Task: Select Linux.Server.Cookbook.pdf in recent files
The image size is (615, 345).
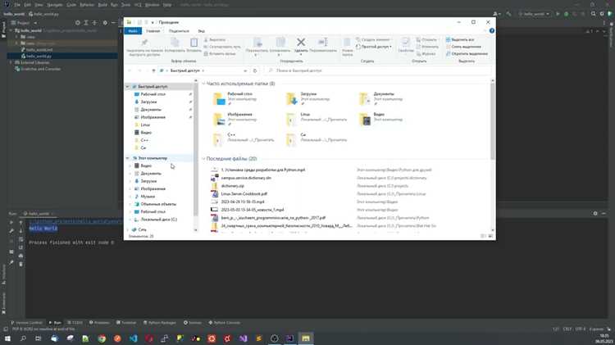Action: pyautogui.click(x=244, y=193)
